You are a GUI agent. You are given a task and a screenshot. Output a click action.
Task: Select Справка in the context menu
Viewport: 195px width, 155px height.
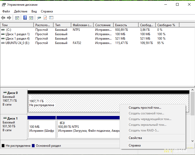[x=135, y=145]
